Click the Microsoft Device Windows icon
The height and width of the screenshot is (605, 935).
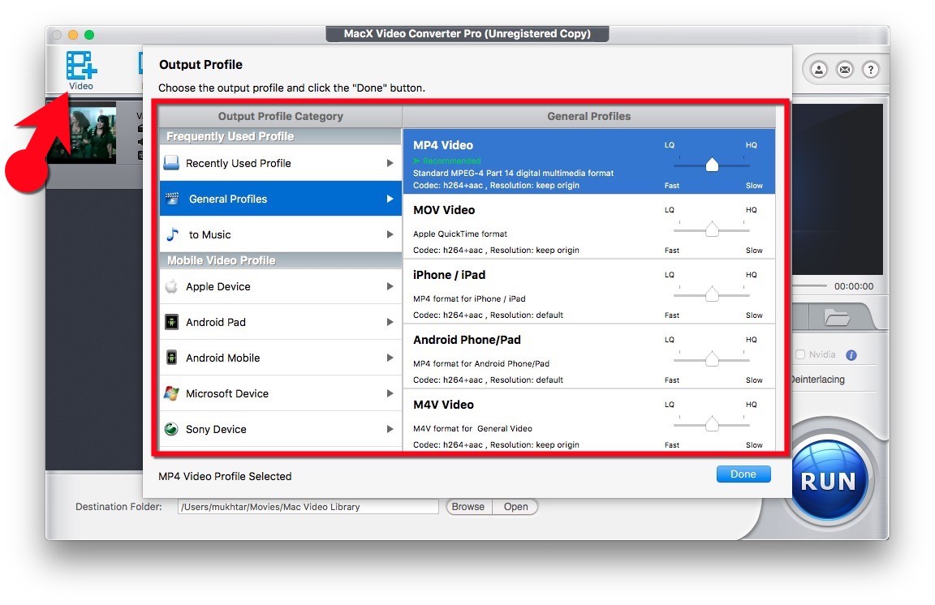click(x=171, y=393)
